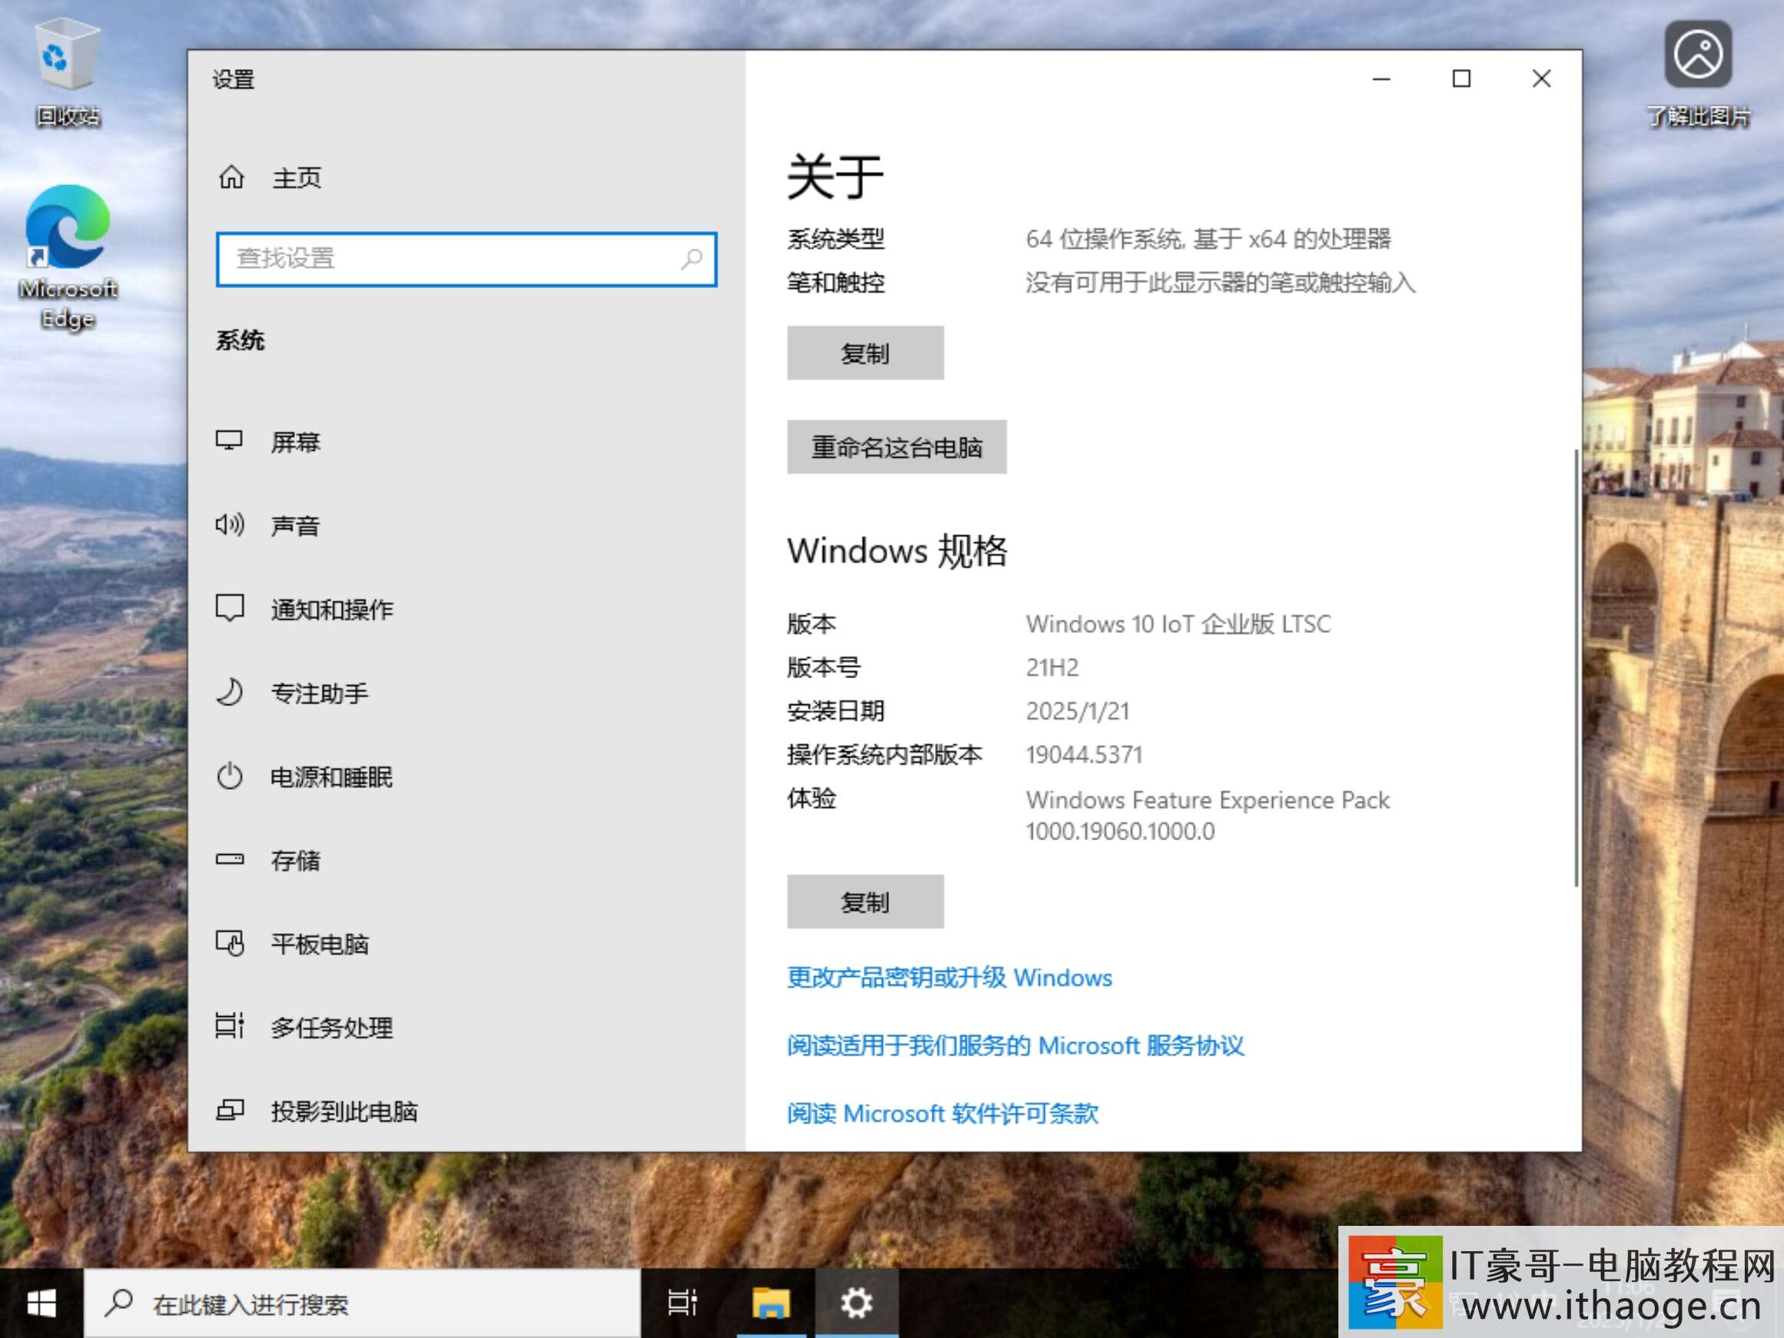Select the 专注助手 moon icon

pyautogui.click(x=230, y=692)
